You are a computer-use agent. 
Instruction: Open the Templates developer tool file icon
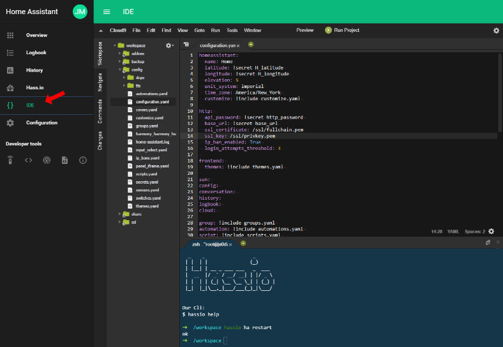[65, 160]
